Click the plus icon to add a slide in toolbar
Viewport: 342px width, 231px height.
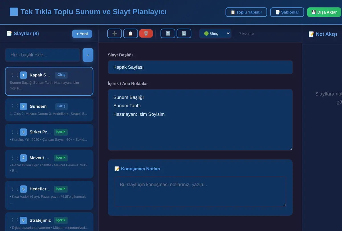coord(115,33)
